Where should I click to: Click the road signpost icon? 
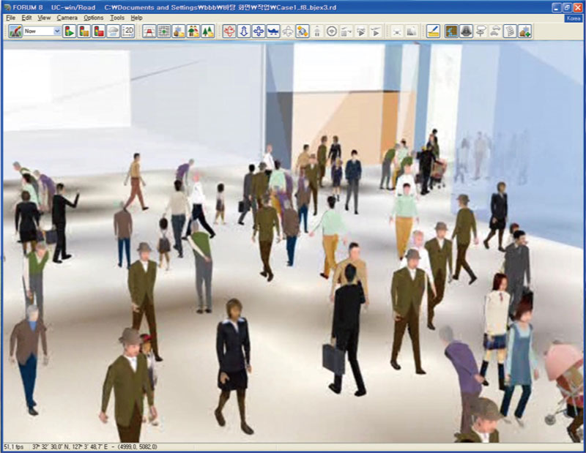pos(481,31)
